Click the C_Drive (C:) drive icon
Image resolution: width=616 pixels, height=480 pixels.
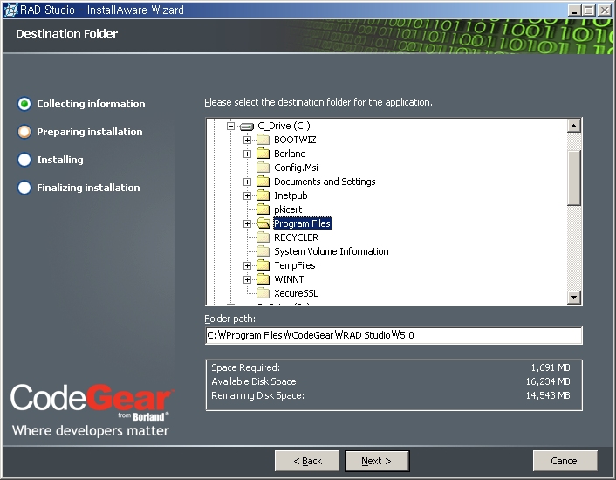pyautogui.click(x=246, y=126)
